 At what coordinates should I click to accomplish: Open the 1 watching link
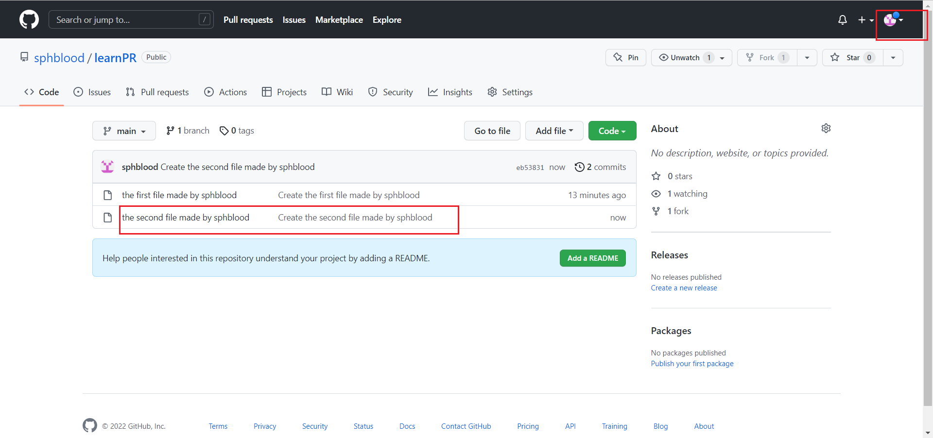680,193
